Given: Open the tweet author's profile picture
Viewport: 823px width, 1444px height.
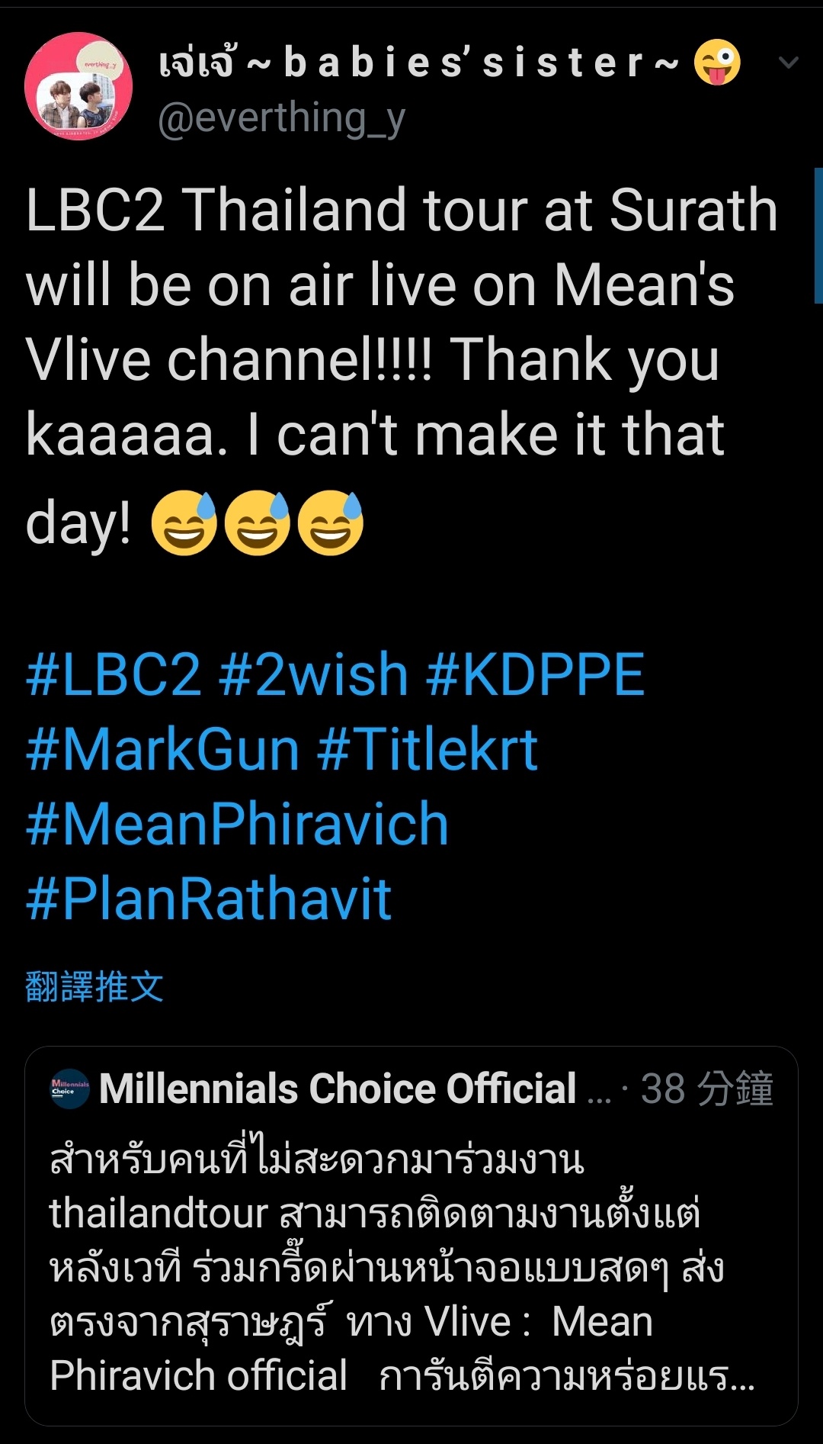Looking at the screenshot, I should (78, 86).
